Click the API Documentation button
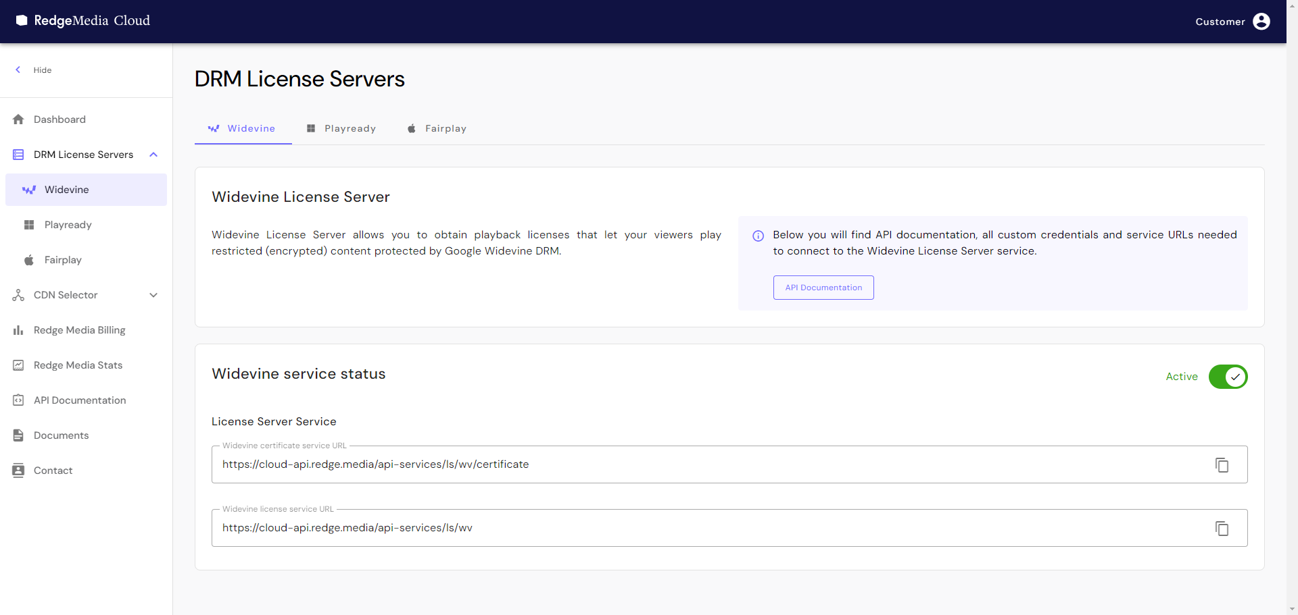The height and width of the screenshot is (615, 1298). coord(823,287)
